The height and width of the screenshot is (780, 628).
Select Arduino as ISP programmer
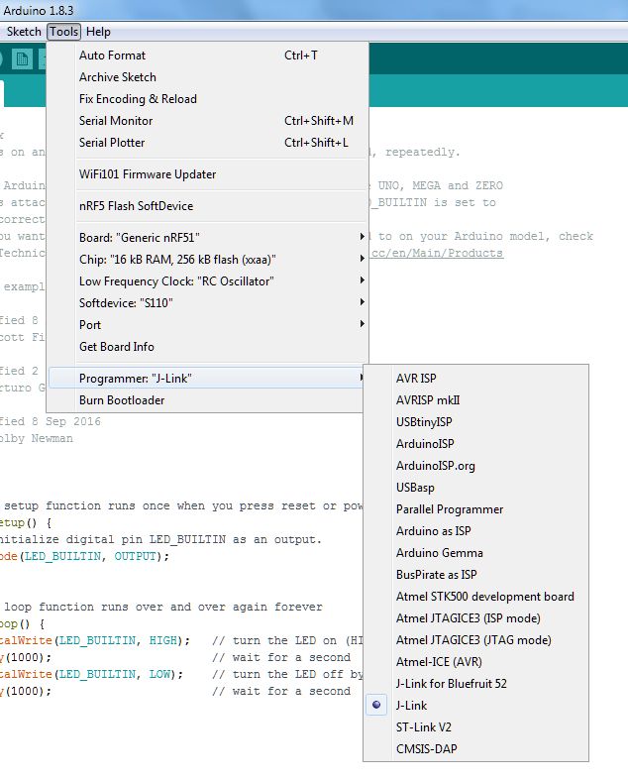476,531
